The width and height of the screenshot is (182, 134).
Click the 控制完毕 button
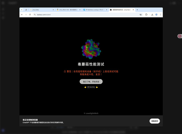point(155,121)
